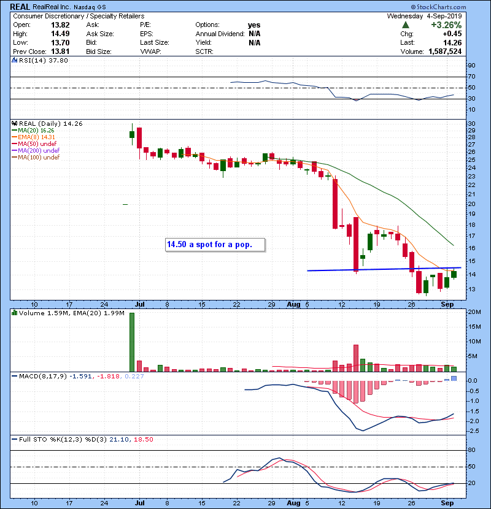
Task: Click the Yield label
Action: click(x=203, y=42)
